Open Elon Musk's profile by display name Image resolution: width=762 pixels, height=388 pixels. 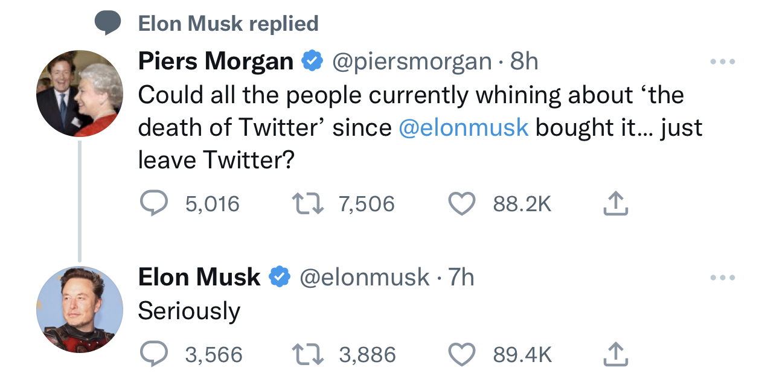tap(199, 278)
